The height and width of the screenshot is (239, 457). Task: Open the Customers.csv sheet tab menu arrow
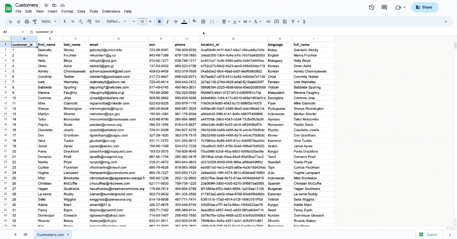coord(68,235)
